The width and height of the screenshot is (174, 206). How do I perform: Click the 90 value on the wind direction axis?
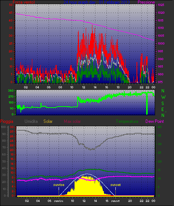pos(12,108)
